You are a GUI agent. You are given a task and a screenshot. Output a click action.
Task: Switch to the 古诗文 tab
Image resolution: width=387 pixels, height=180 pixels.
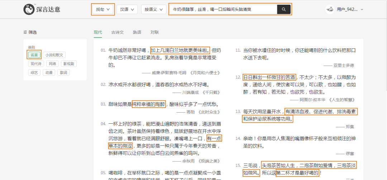[x=118, y=32]
